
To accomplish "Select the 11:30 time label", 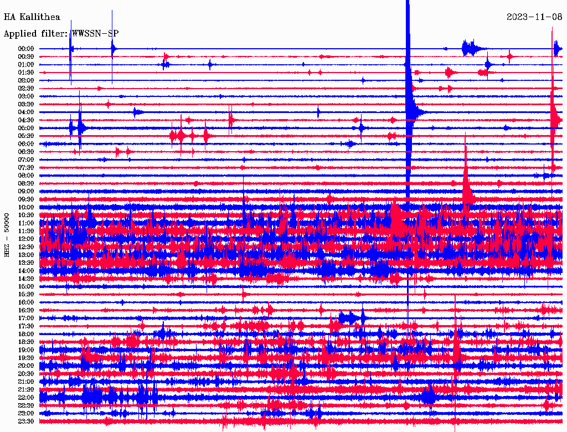I will (26, 231).
